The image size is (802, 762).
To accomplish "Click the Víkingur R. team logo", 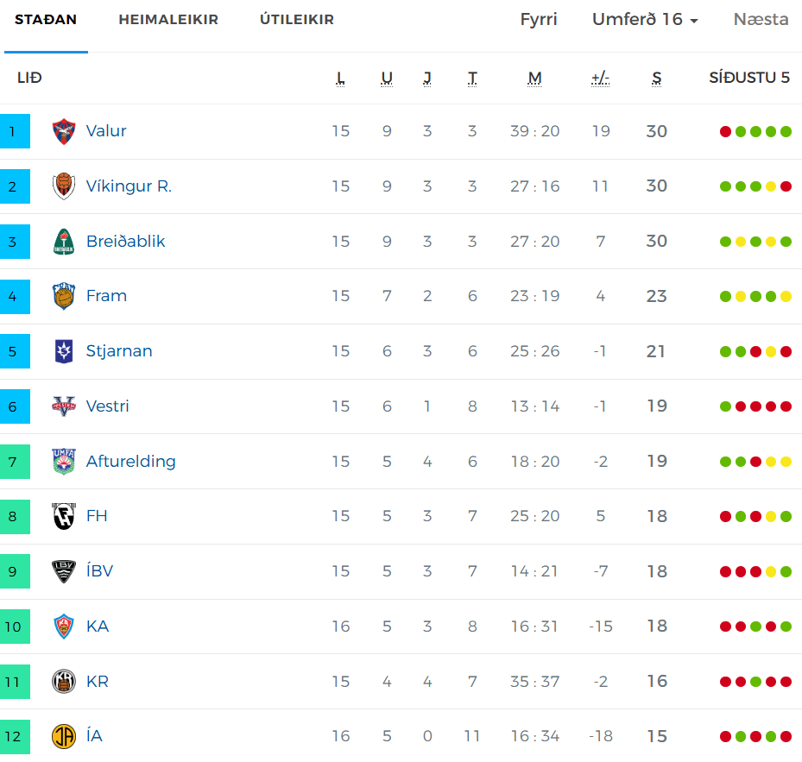I will pyautogui.click(x=64, y=186).
